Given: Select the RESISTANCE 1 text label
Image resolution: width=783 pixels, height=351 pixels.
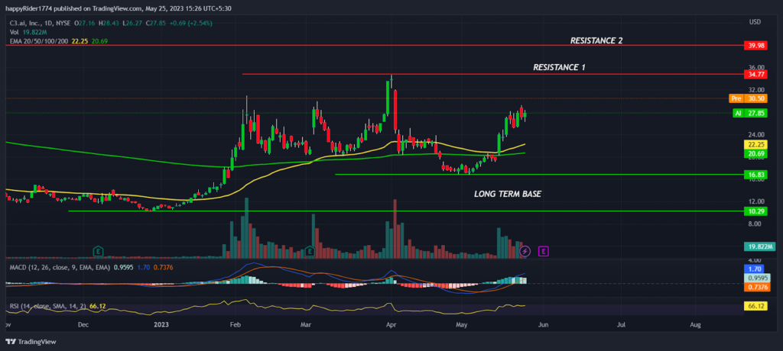Looking at the screenshot, I should click(559, 67).
